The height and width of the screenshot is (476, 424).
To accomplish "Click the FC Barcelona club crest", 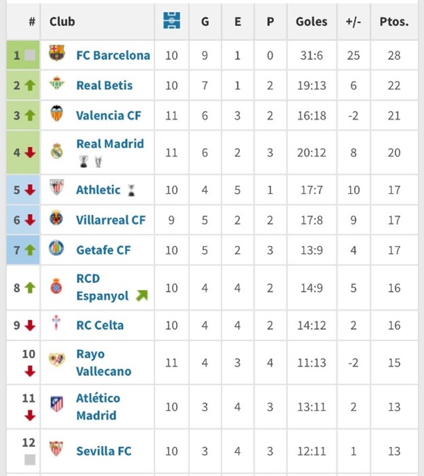I will 56,52.
